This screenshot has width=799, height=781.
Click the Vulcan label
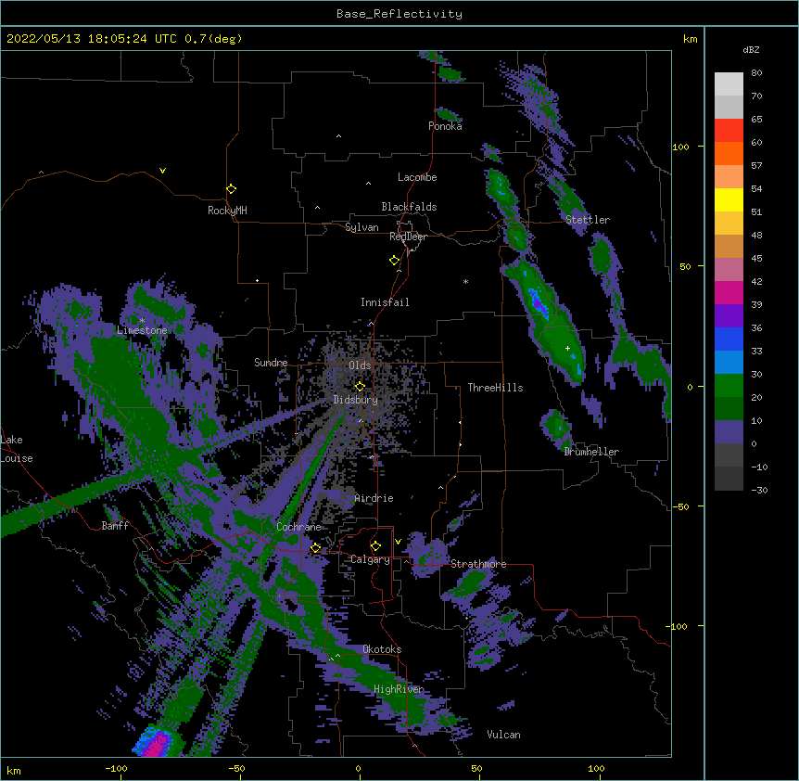tap(503, 735)
